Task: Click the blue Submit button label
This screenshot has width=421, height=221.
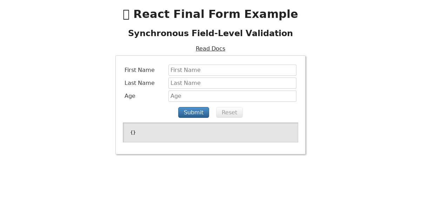Action: coord(194,112)
